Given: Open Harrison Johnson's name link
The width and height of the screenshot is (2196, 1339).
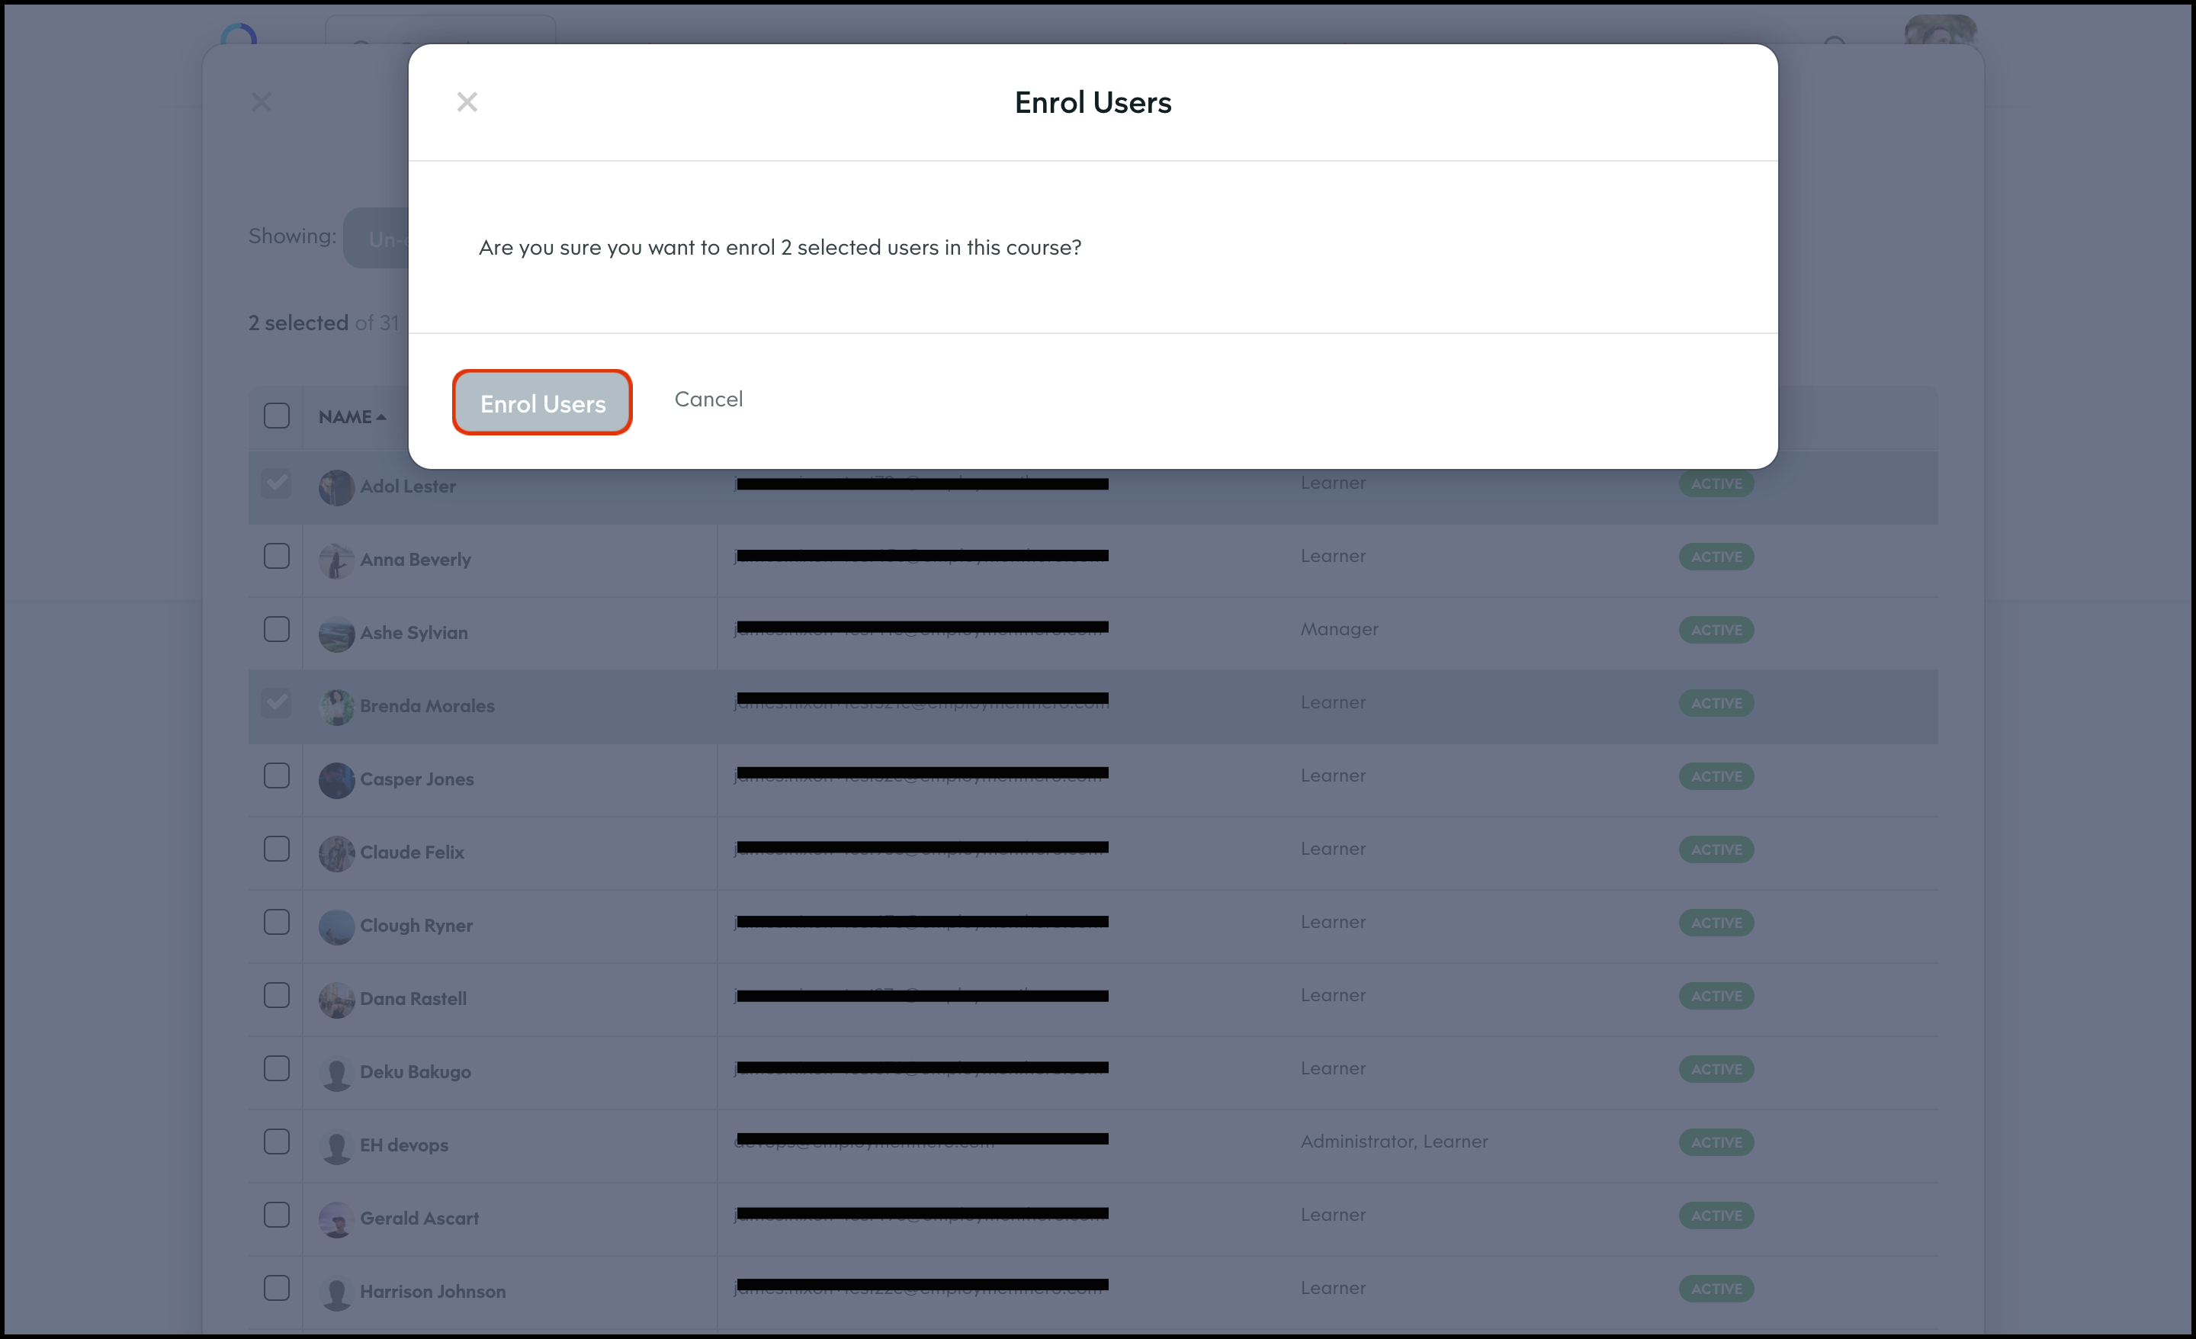Looking at the screenshot, I should coord(432,1291).
